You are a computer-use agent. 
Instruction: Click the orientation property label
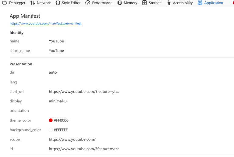19,111
